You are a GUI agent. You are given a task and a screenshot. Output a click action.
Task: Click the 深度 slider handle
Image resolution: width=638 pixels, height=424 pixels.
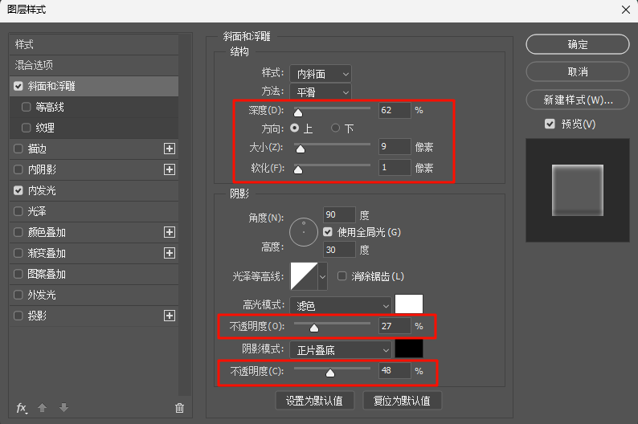pyautogui.click(x=298, y=112)
